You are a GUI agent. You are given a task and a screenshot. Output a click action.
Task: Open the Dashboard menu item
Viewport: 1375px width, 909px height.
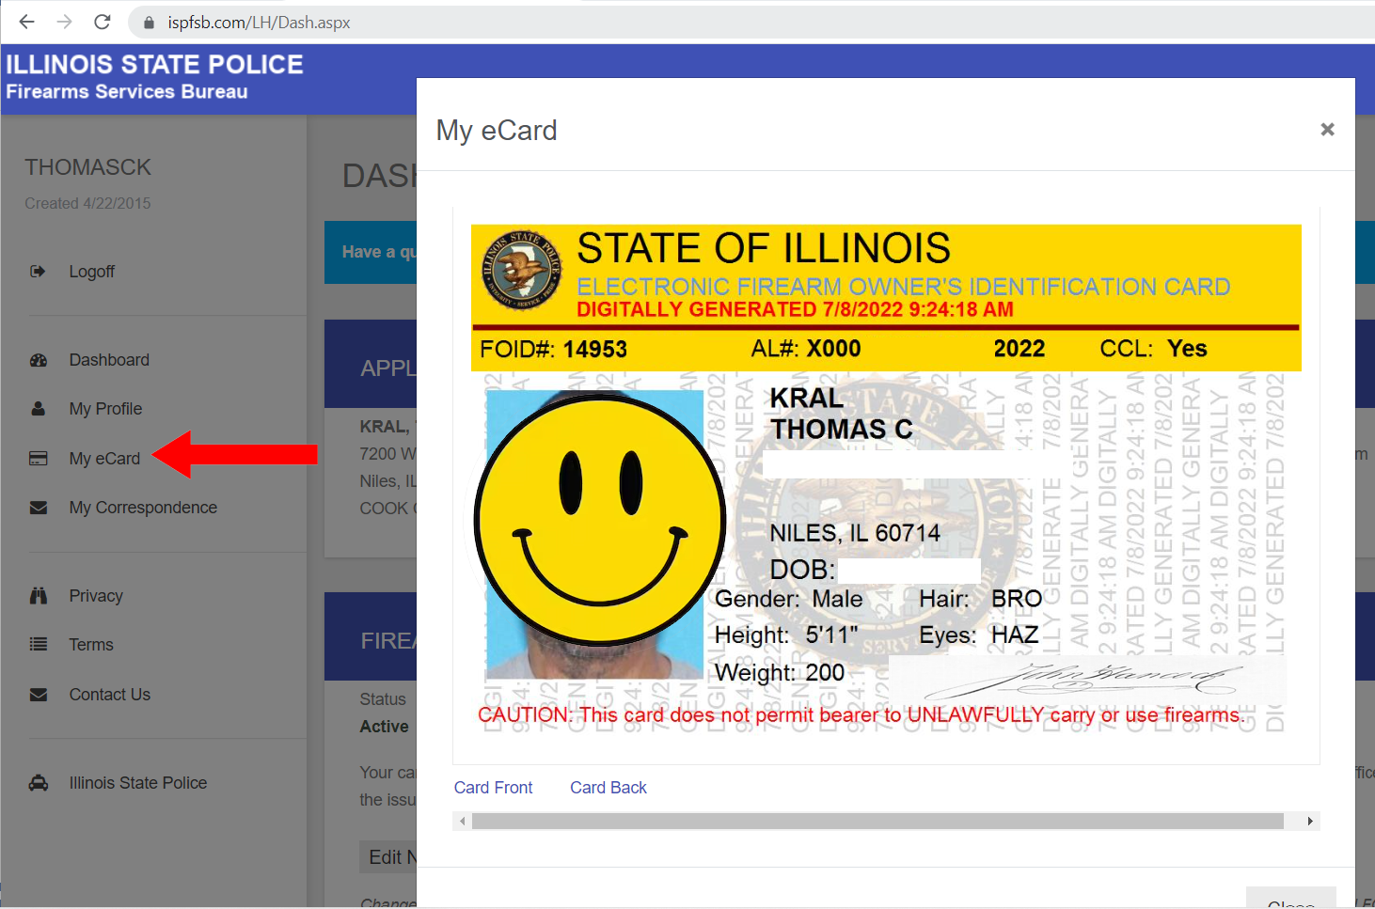click(x=109, y=360)
